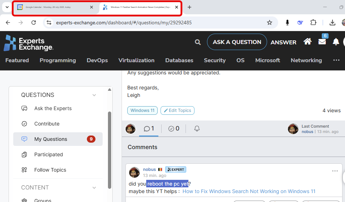
Task: Open nobus link under Last Comment
Action: coord(307,132)
